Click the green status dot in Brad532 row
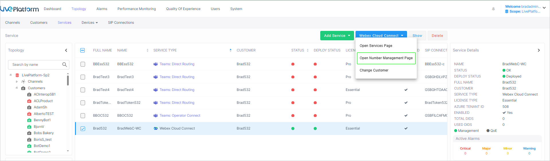 293,128
